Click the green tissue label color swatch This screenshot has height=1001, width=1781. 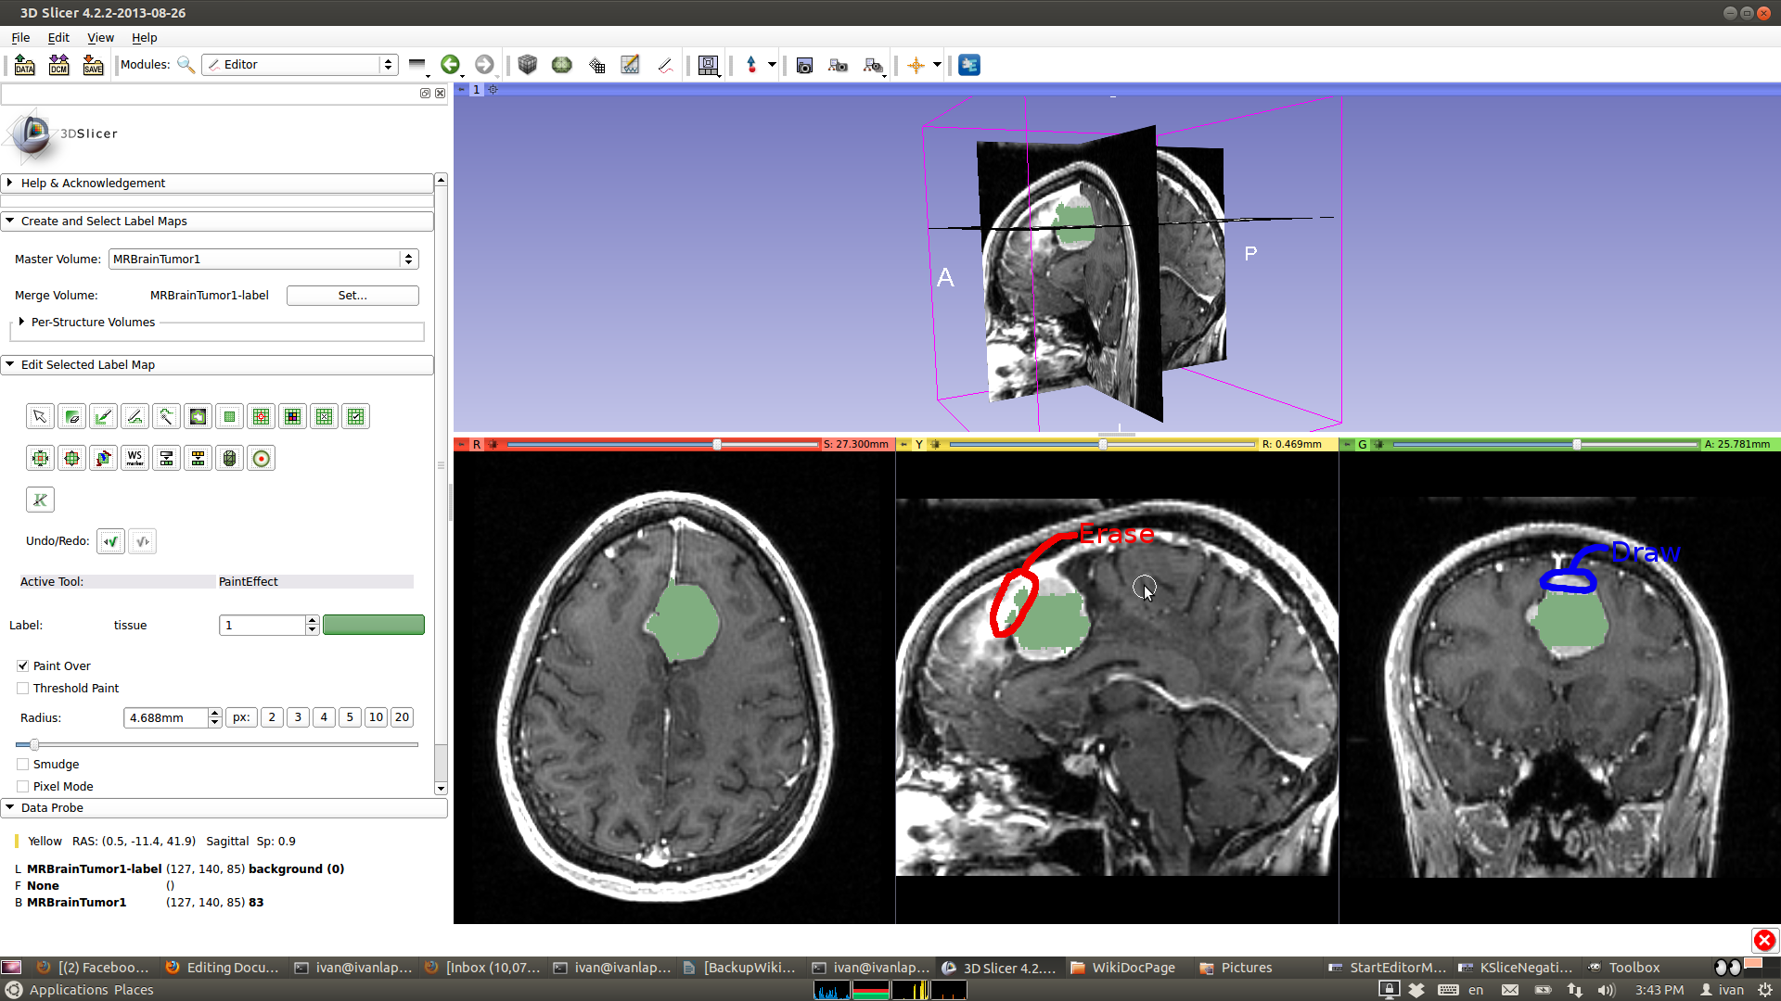(x=373, y=625)
